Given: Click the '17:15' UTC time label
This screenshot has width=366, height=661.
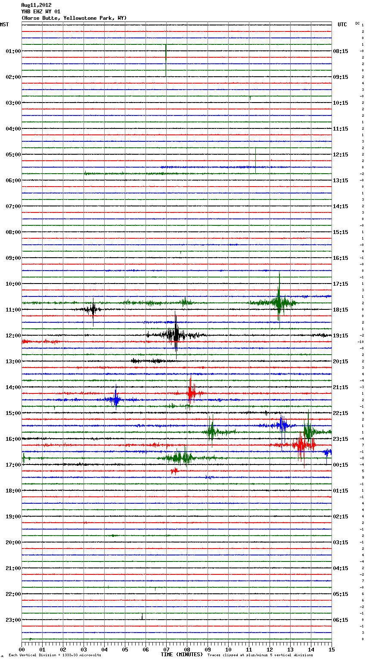Looking at the screenshot, I should tap(341, 284).
